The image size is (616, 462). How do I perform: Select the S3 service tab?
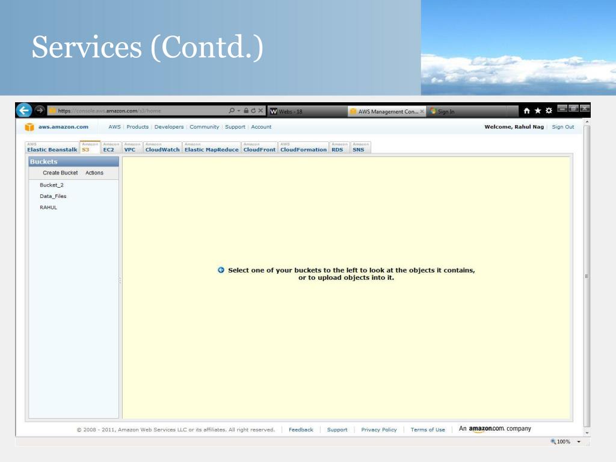coord(90,147)
